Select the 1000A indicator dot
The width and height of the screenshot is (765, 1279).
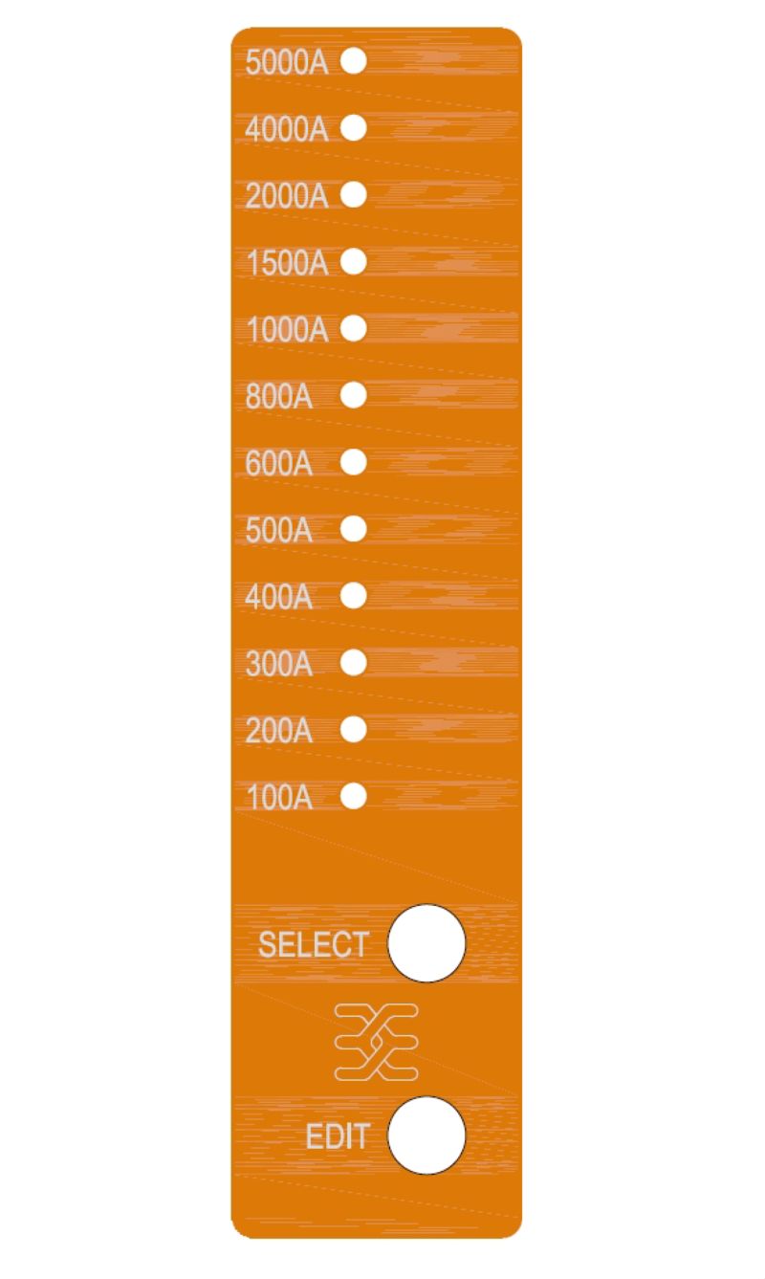click(x=354, y=328)
